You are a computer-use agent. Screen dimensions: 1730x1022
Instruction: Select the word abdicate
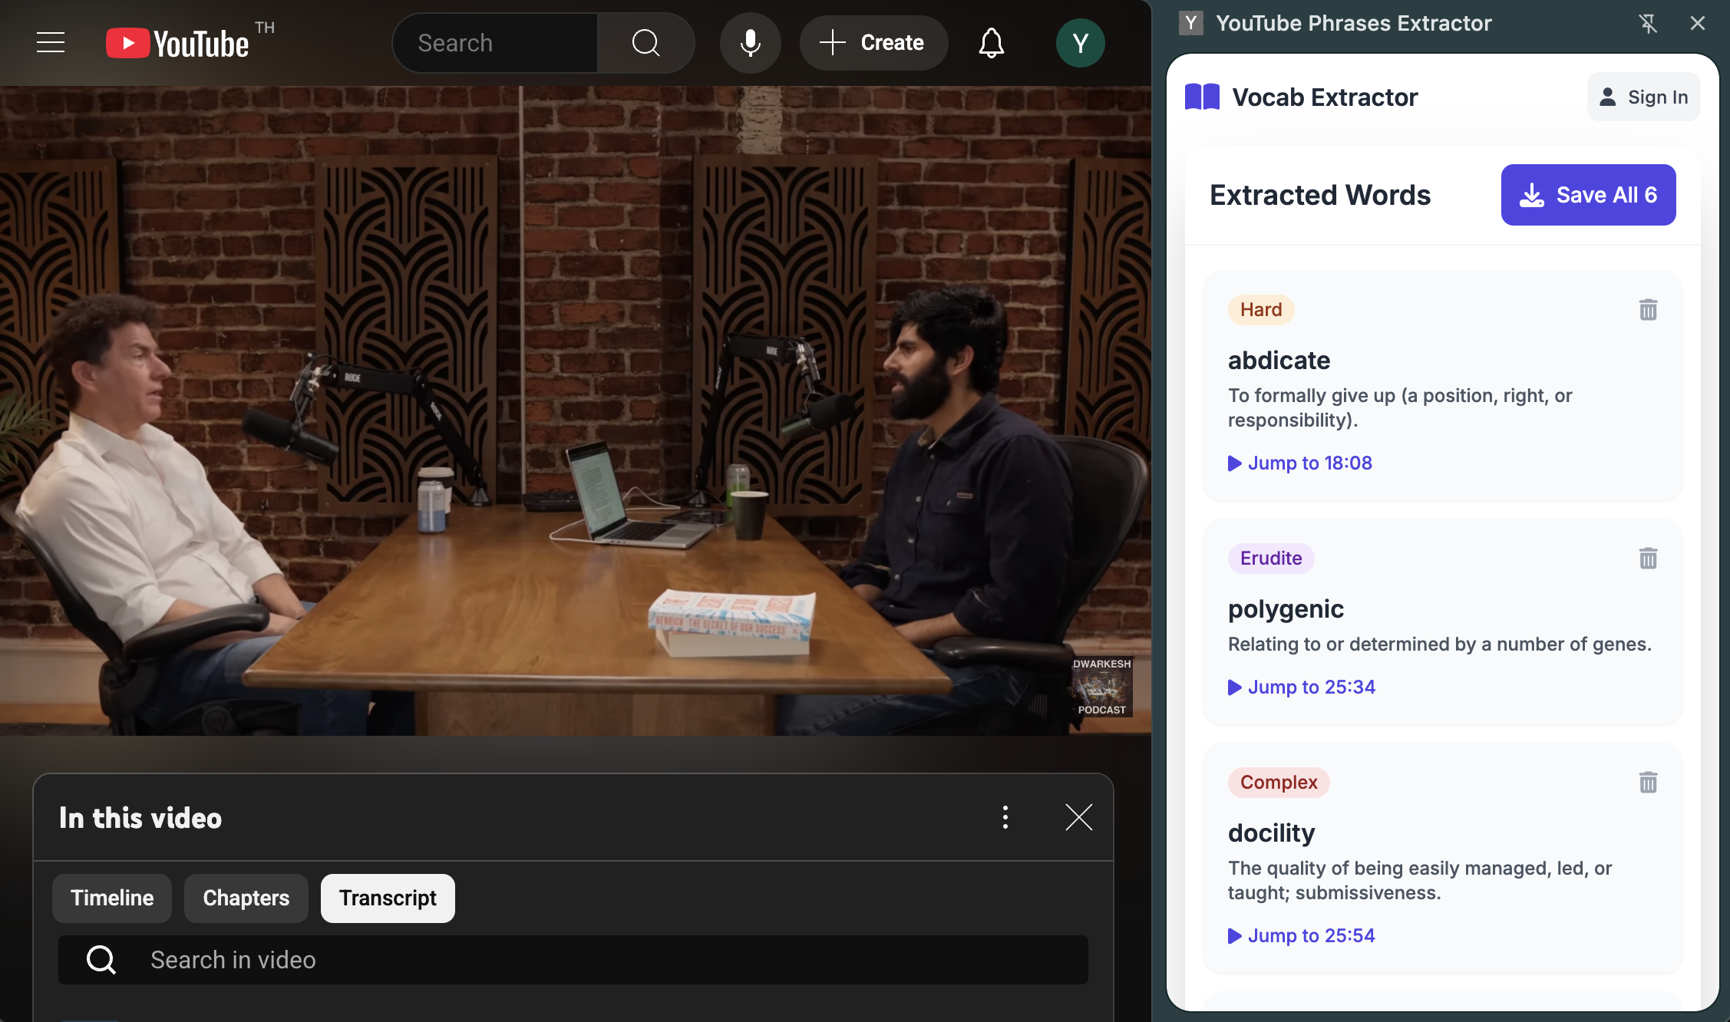(1279, 361)
